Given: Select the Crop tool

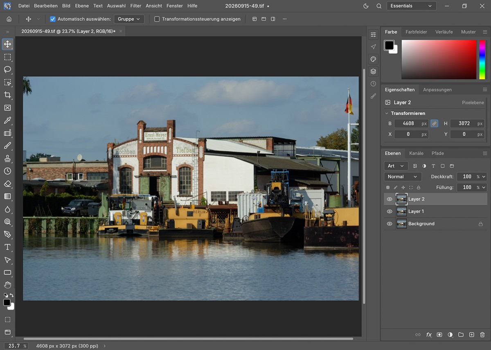Looking at the screenshot, I should tap(7, 95).
